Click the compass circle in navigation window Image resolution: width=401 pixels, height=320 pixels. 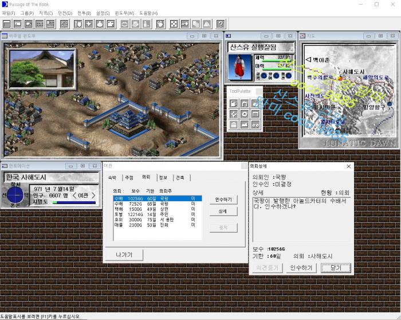pyautogui.click(x=15, y=195)
